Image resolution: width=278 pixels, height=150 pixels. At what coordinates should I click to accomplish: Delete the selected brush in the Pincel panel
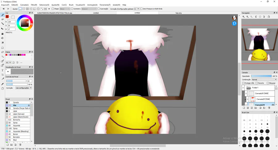point(20,145)
